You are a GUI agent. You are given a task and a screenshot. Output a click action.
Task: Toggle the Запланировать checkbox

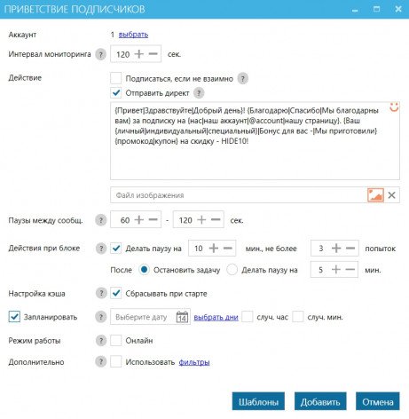tap(14, 317)
